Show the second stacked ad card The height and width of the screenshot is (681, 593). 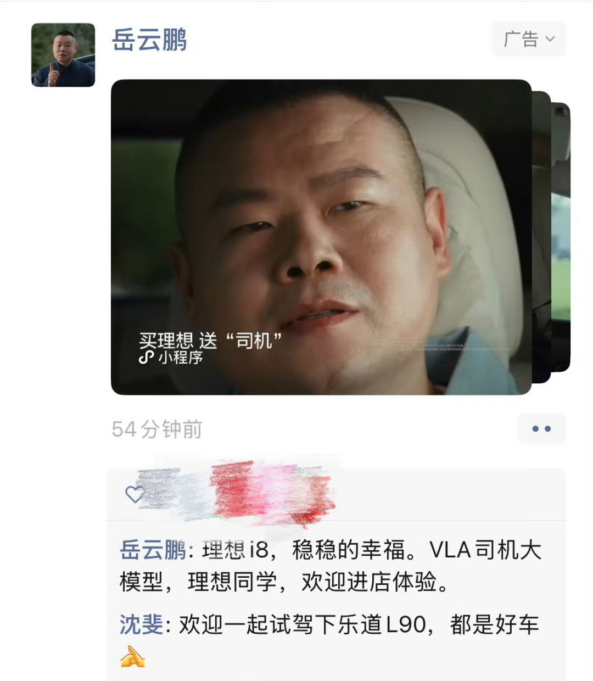[541, 237]
